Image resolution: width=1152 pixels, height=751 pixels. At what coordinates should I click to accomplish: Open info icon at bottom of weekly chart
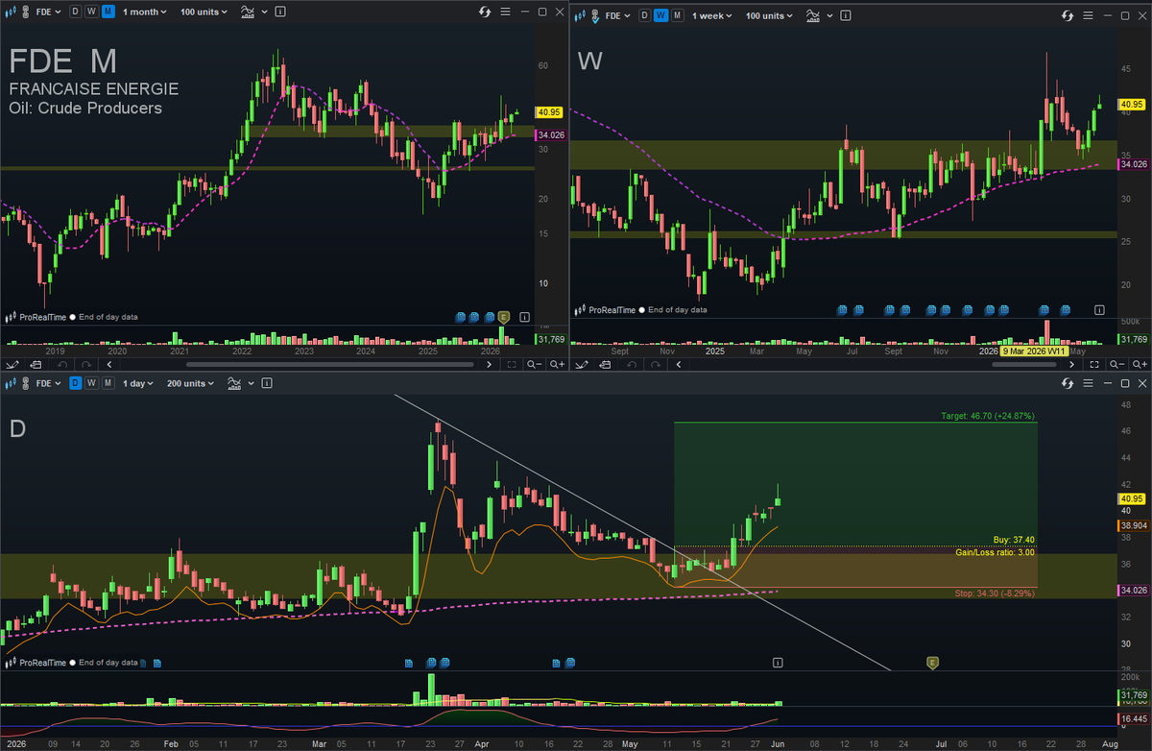[x=1100, y=310]
